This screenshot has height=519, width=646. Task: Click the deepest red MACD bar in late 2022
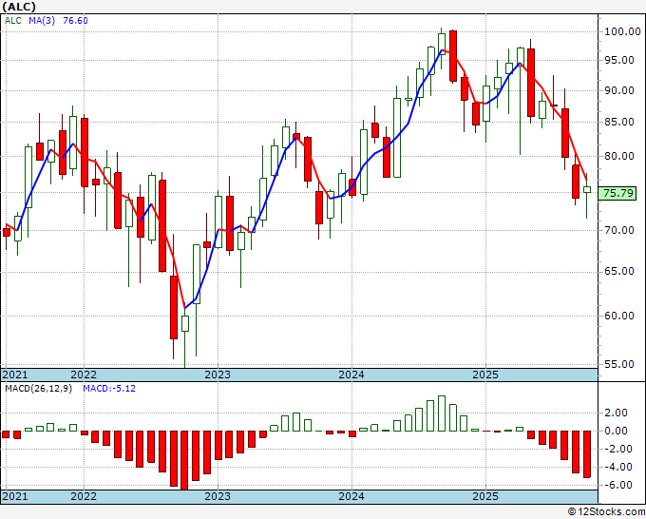184,460
